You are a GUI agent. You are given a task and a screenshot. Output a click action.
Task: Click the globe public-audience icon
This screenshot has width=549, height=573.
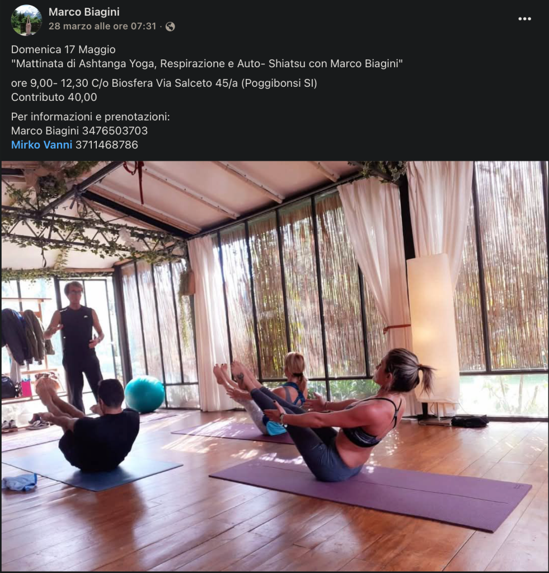[170, 26]
